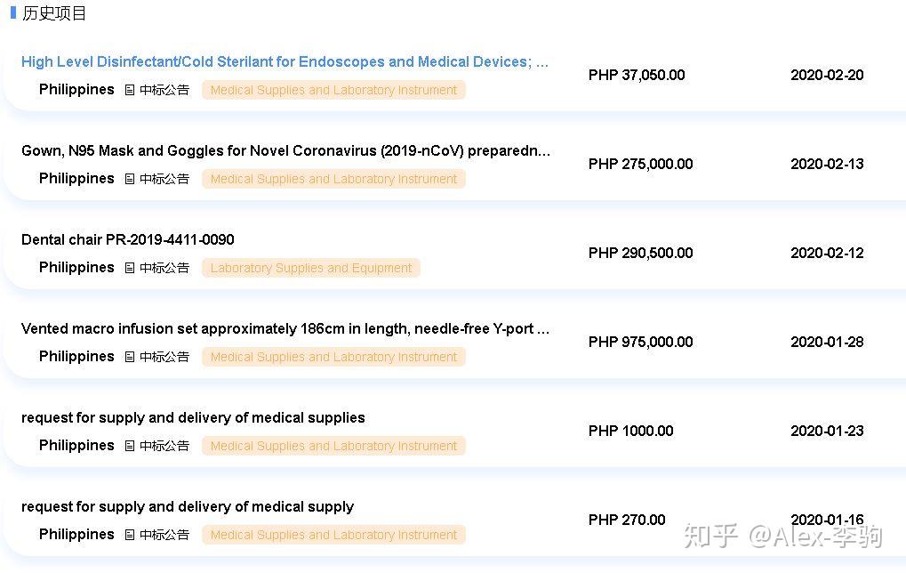Click document icon next to 中标公告 in first row
The width and height of the screenshot is (906, 573).
[130, 90]
